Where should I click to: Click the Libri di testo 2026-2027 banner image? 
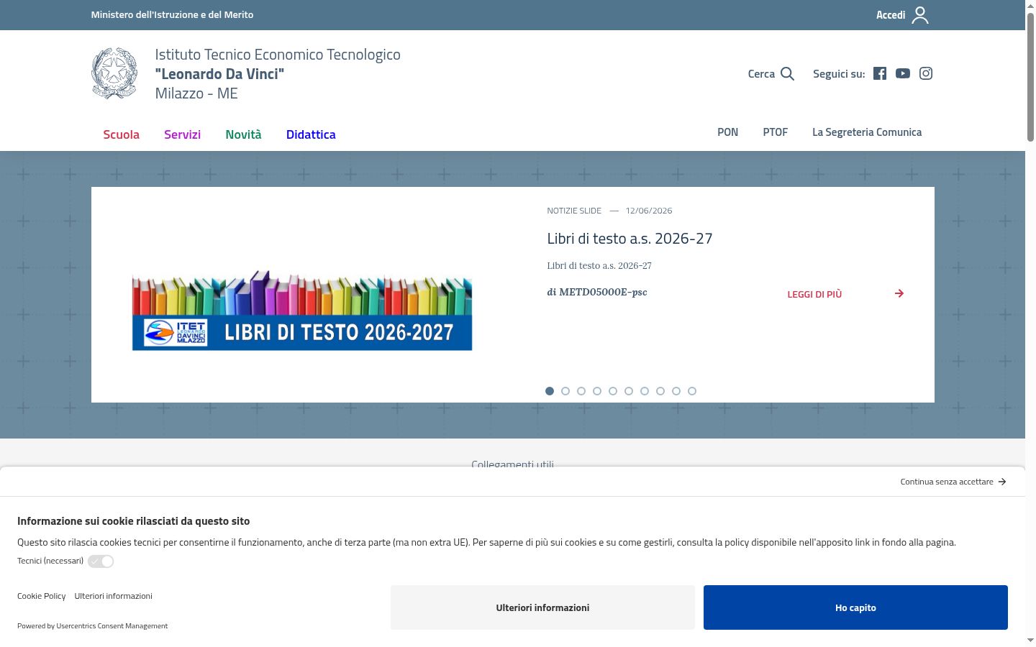click(302, 310)
